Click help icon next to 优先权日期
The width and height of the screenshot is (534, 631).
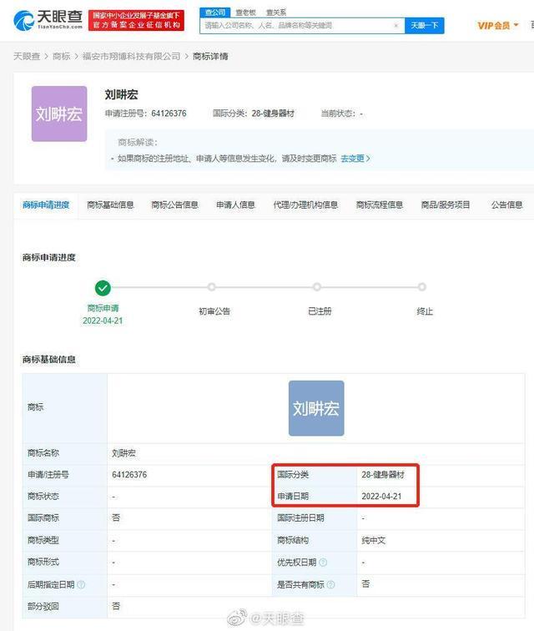pyautogui.click(x=323, y=563)
